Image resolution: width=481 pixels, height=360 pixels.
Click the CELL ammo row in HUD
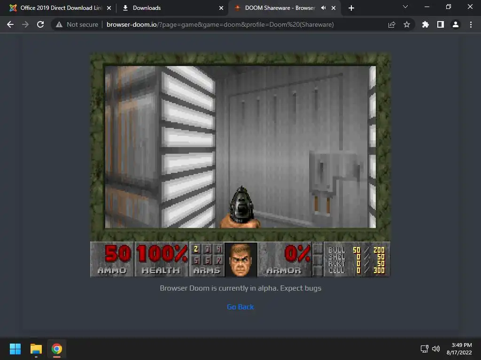click(x=356, y=270)
